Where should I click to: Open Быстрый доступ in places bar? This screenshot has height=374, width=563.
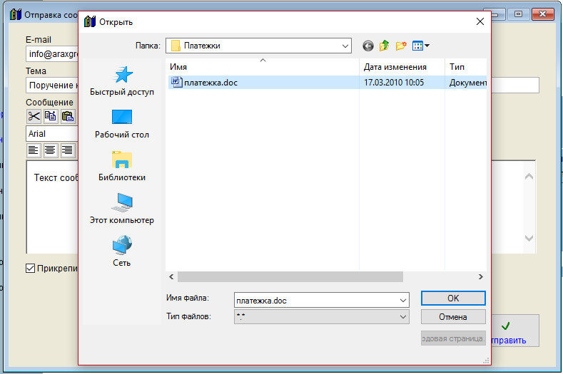click(x=122, y=81)
